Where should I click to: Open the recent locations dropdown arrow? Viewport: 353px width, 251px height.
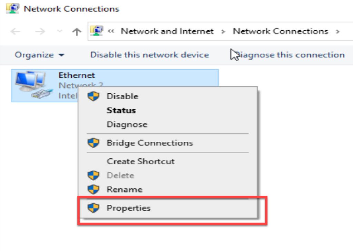[x=60, y=31]
